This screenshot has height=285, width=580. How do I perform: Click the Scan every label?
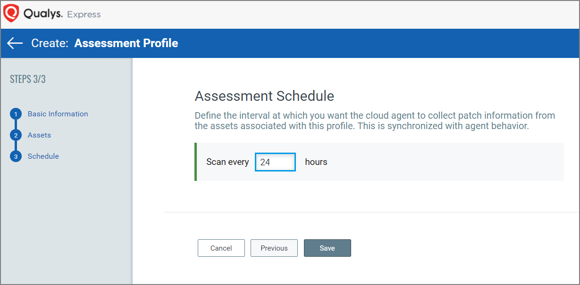pos(227,162)
